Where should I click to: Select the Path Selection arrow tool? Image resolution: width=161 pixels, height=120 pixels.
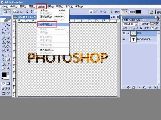(3, 55)
